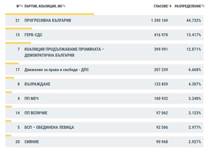This screenshot has width=208, height=149.
Task: Click the 44.732% distribution value
Action: (193, 20)
